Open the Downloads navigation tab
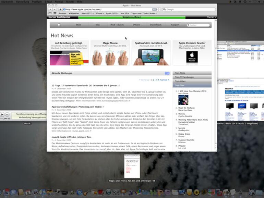 tap(156, 25)
